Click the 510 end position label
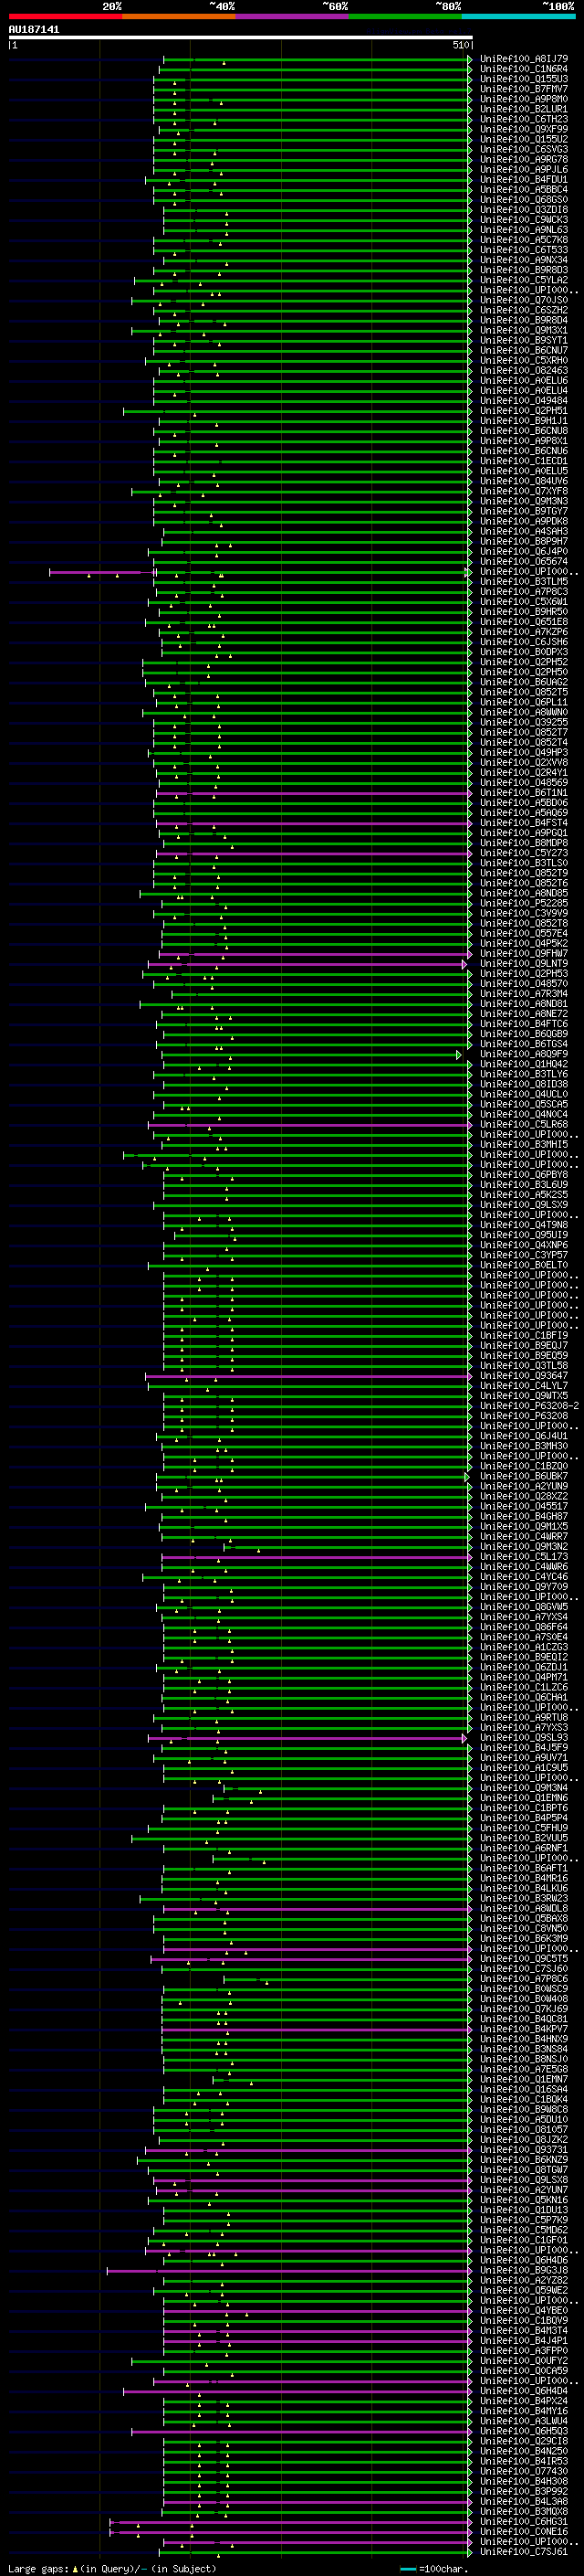584x2576 pixels. [460, 45]
